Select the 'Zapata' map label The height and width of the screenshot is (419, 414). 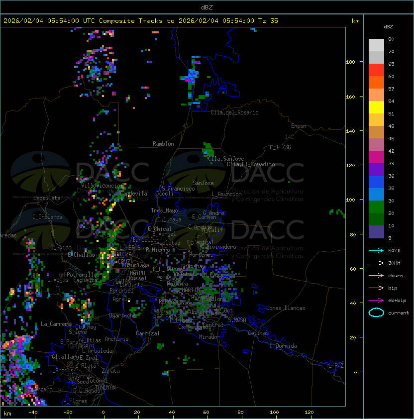pyautogui.click(x=110, y=371)
